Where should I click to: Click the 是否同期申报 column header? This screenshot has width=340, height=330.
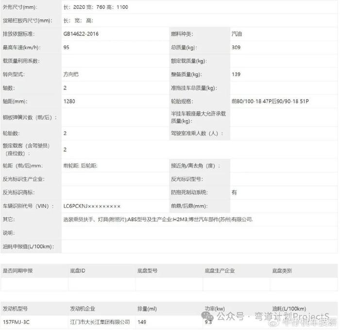18,271
